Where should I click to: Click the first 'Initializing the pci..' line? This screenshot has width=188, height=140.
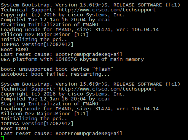34,40
